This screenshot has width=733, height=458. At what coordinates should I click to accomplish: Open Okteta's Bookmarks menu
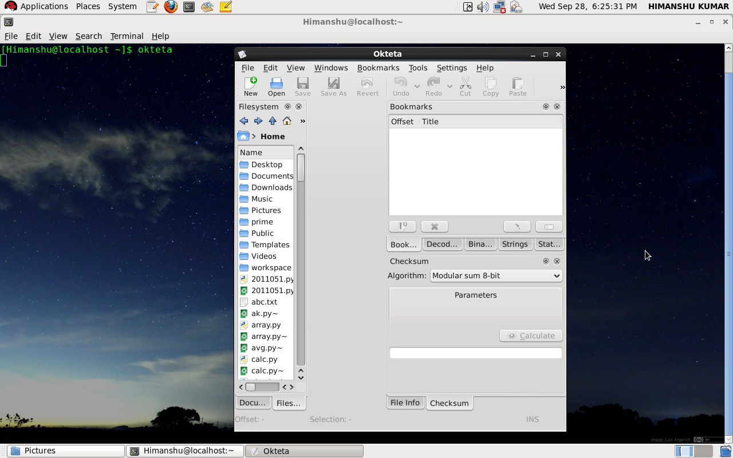378,68
